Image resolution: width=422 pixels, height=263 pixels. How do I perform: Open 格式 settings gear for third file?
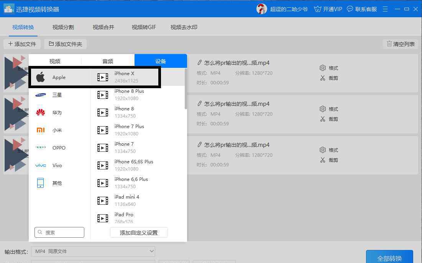click(x=322, y=150)
